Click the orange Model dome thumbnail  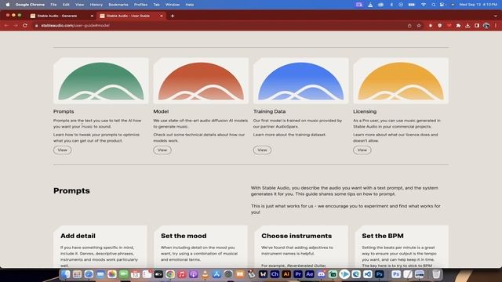[201, 81]
